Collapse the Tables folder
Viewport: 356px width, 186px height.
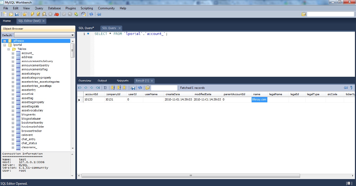(9, 49)
